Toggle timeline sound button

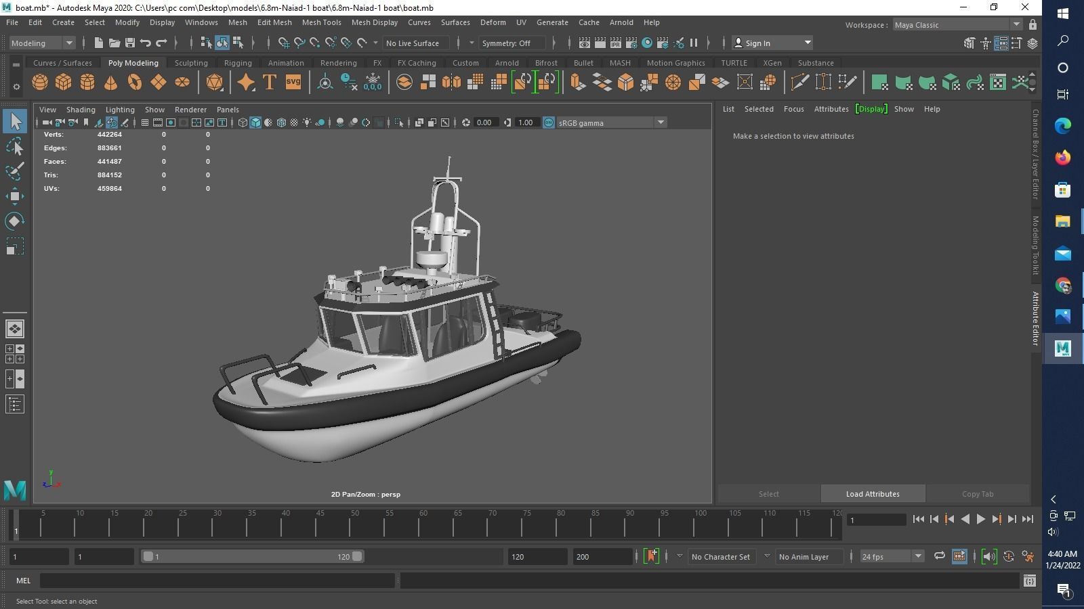[989, 556]
